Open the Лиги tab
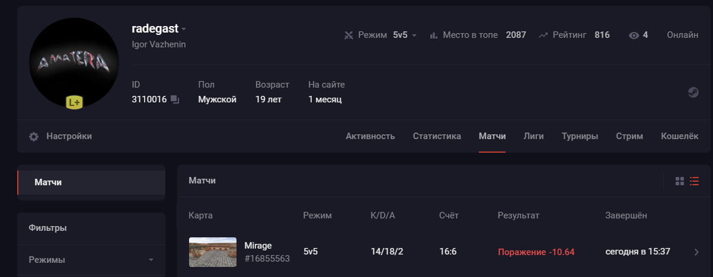 pos(533,136)
